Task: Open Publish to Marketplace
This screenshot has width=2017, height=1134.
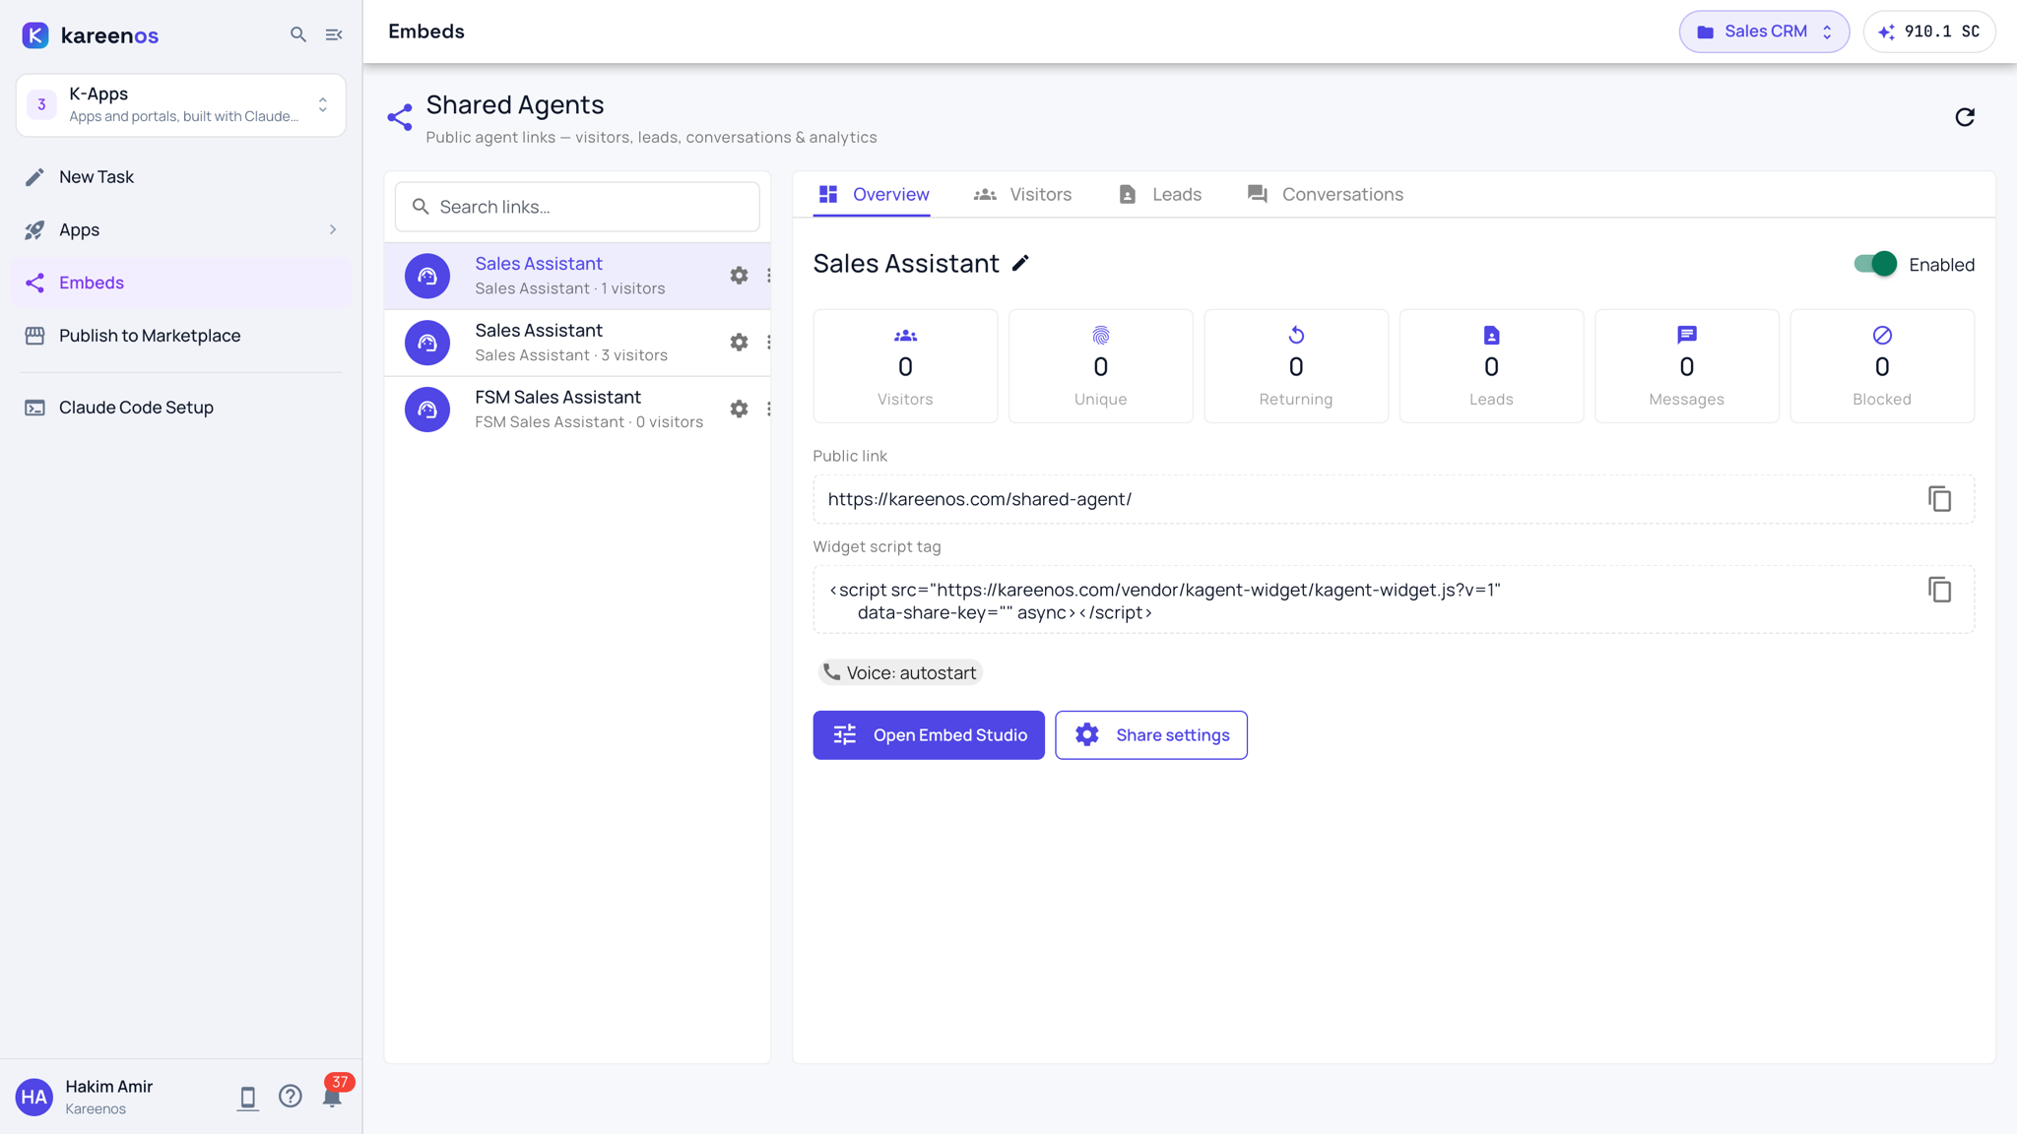Action: (181, 336)
